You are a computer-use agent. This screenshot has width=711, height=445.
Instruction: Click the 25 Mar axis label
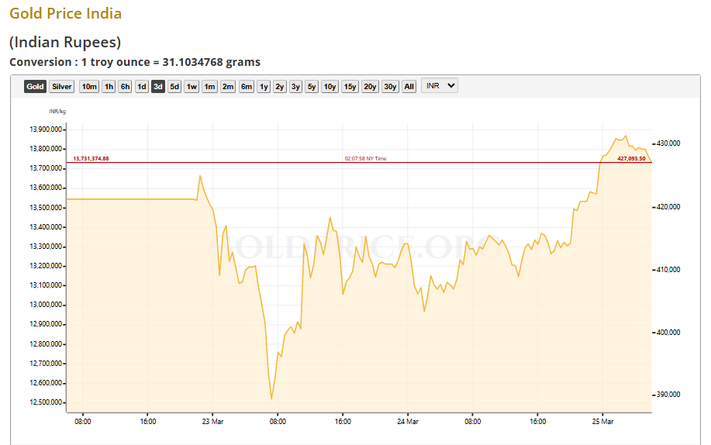pyautogui.click(x=602, y=422)
